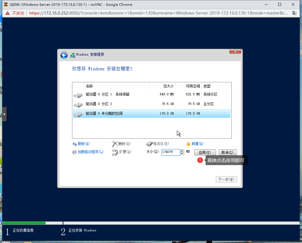Click the noVNC app icon in title bar
The width and height of the screenshot is (302, 243).
[x=6, y=4]
